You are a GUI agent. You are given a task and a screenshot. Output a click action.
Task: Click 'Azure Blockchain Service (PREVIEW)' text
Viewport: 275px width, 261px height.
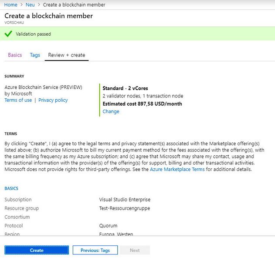[x=43, y=87]
